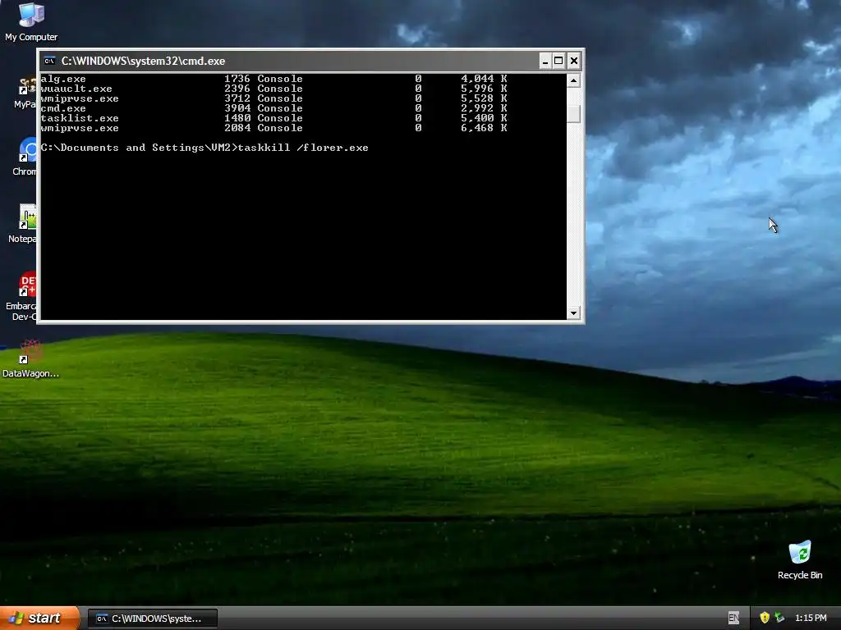
Task: Click the cmd.exe process name row
Action: (x=273, y=108)
